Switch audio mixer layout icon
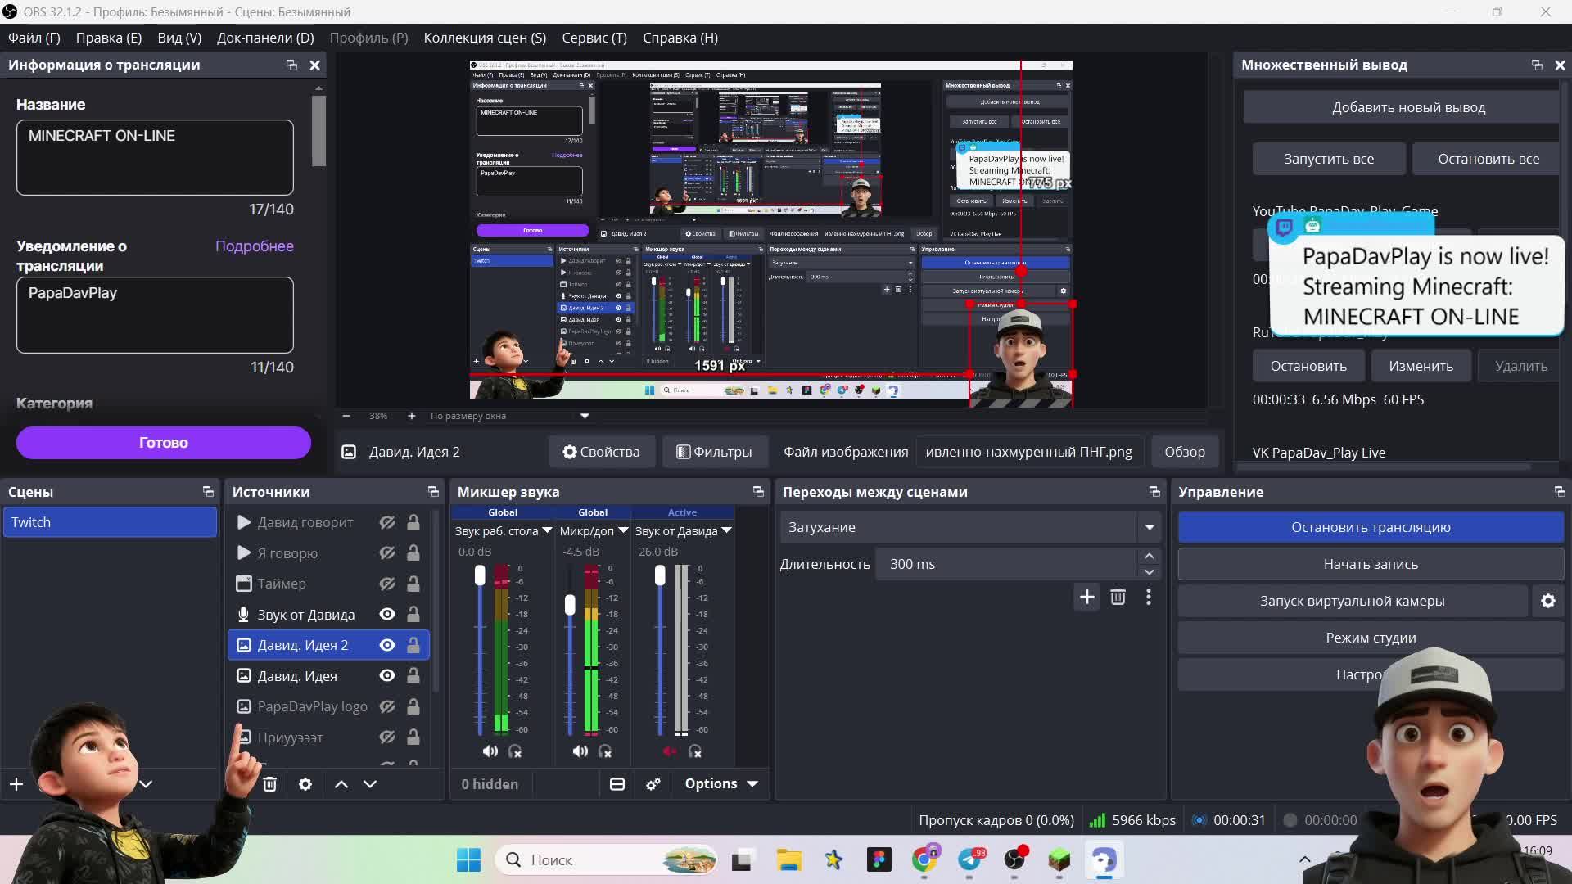The width and height of the screenshot is (1572, 884). coord(617,784)
